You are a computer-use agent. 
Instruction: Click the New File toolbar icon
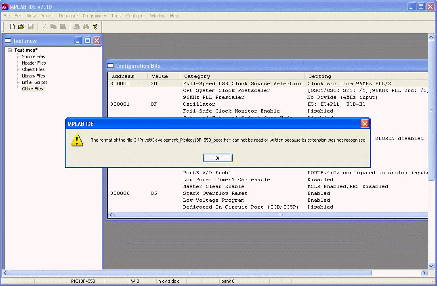(x=12, y=27)
